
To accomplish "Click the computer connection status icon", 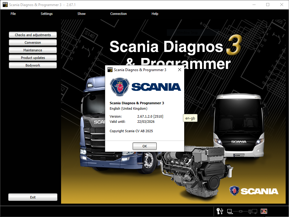I will click(x=229, y=212).
